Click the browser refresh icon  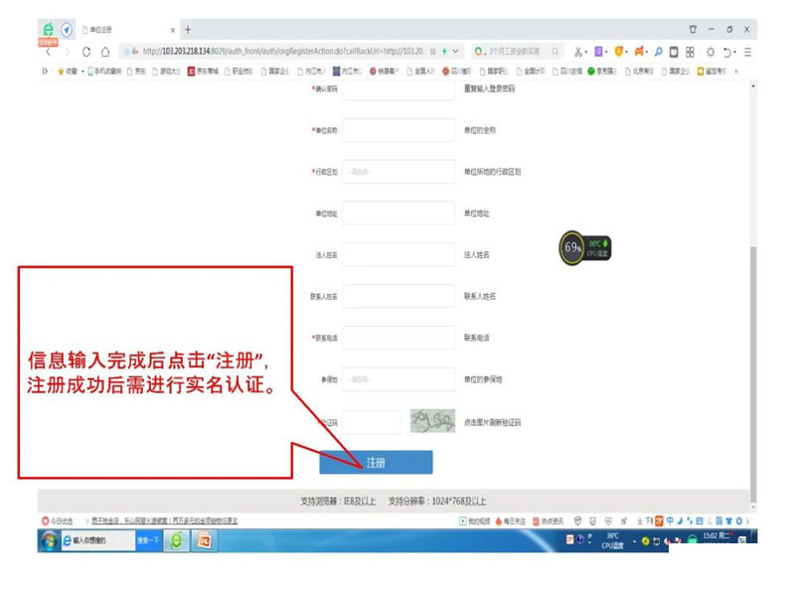pyautogui.click(x=86, y=52)
